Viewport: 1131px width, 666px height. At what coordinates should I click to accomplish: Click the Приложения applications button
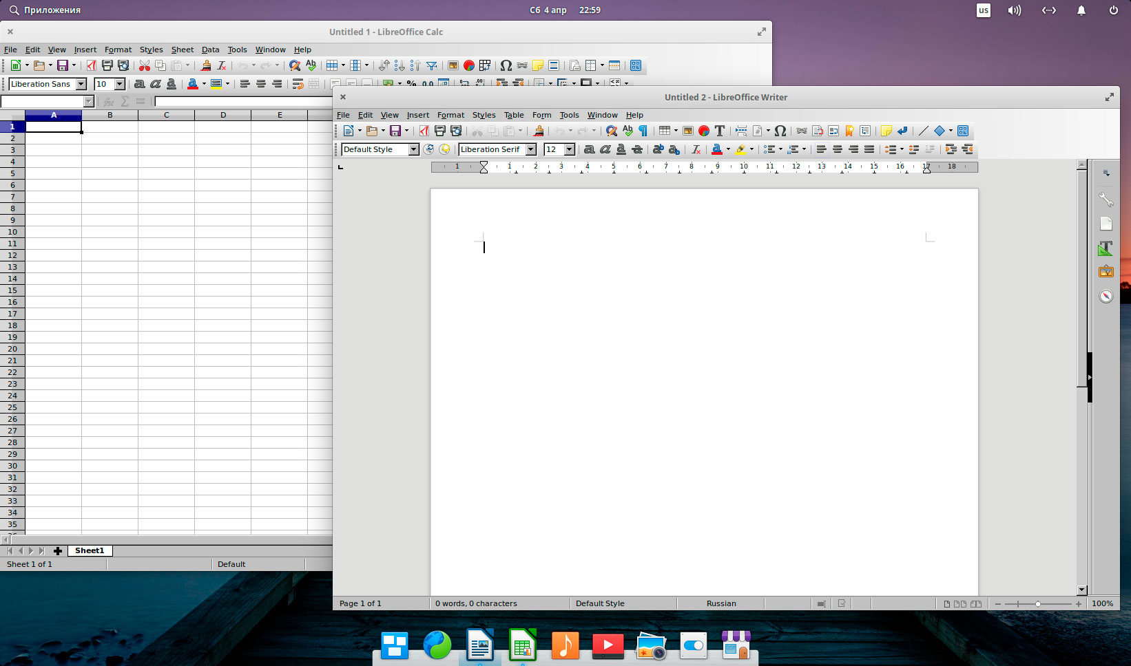(45, 10)
